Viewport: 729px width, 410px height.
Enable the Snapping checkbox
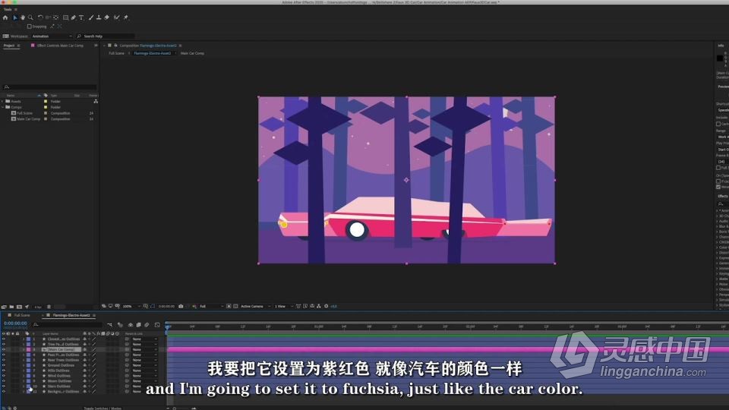[x=30, y=27]
